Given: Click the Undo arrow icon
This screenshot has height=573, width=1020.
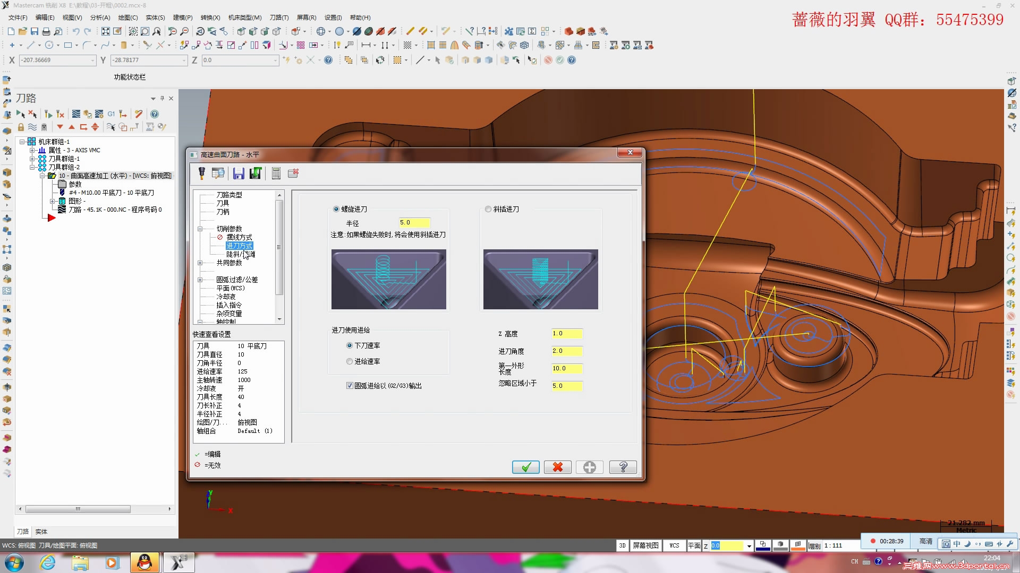Looking at the screenshot, I should 76,31.
